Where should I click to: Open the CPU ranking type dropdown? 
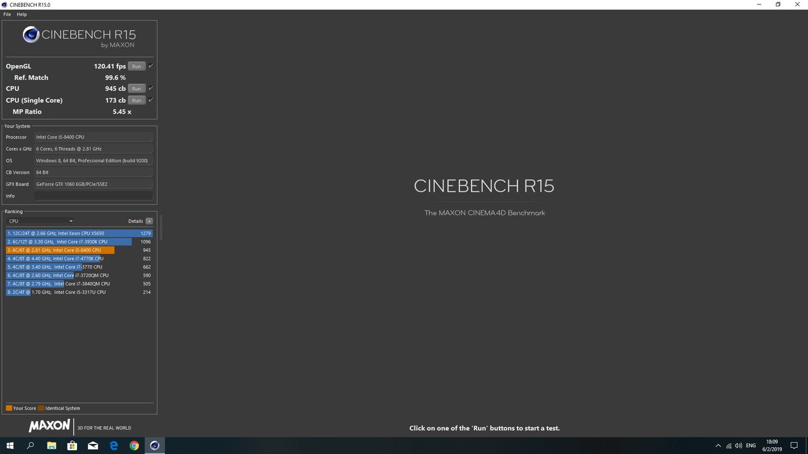coord(40,221)
